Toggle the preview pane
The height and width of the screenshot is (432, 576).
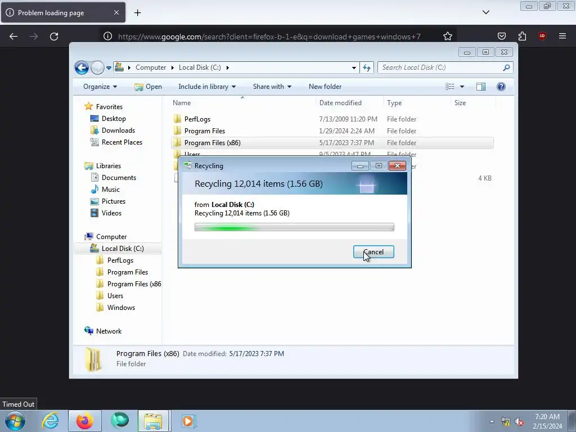481,87
